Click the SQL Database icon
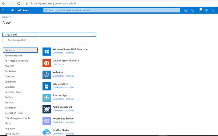Image resolution: width=218 pixels, height=136 pixels. pos(47,86)
